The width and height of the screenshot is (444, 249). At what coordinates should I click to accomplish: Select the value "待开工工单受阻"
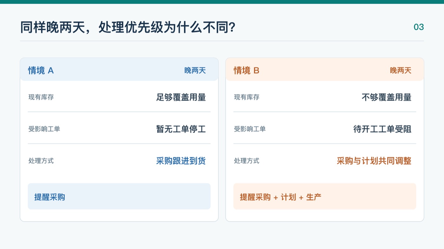point(382,129)
